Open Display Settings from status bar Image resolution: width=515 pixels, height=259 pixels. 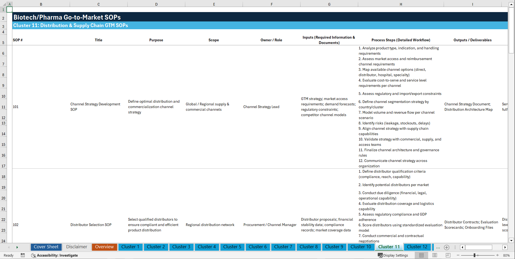click(x=393, y=255)
